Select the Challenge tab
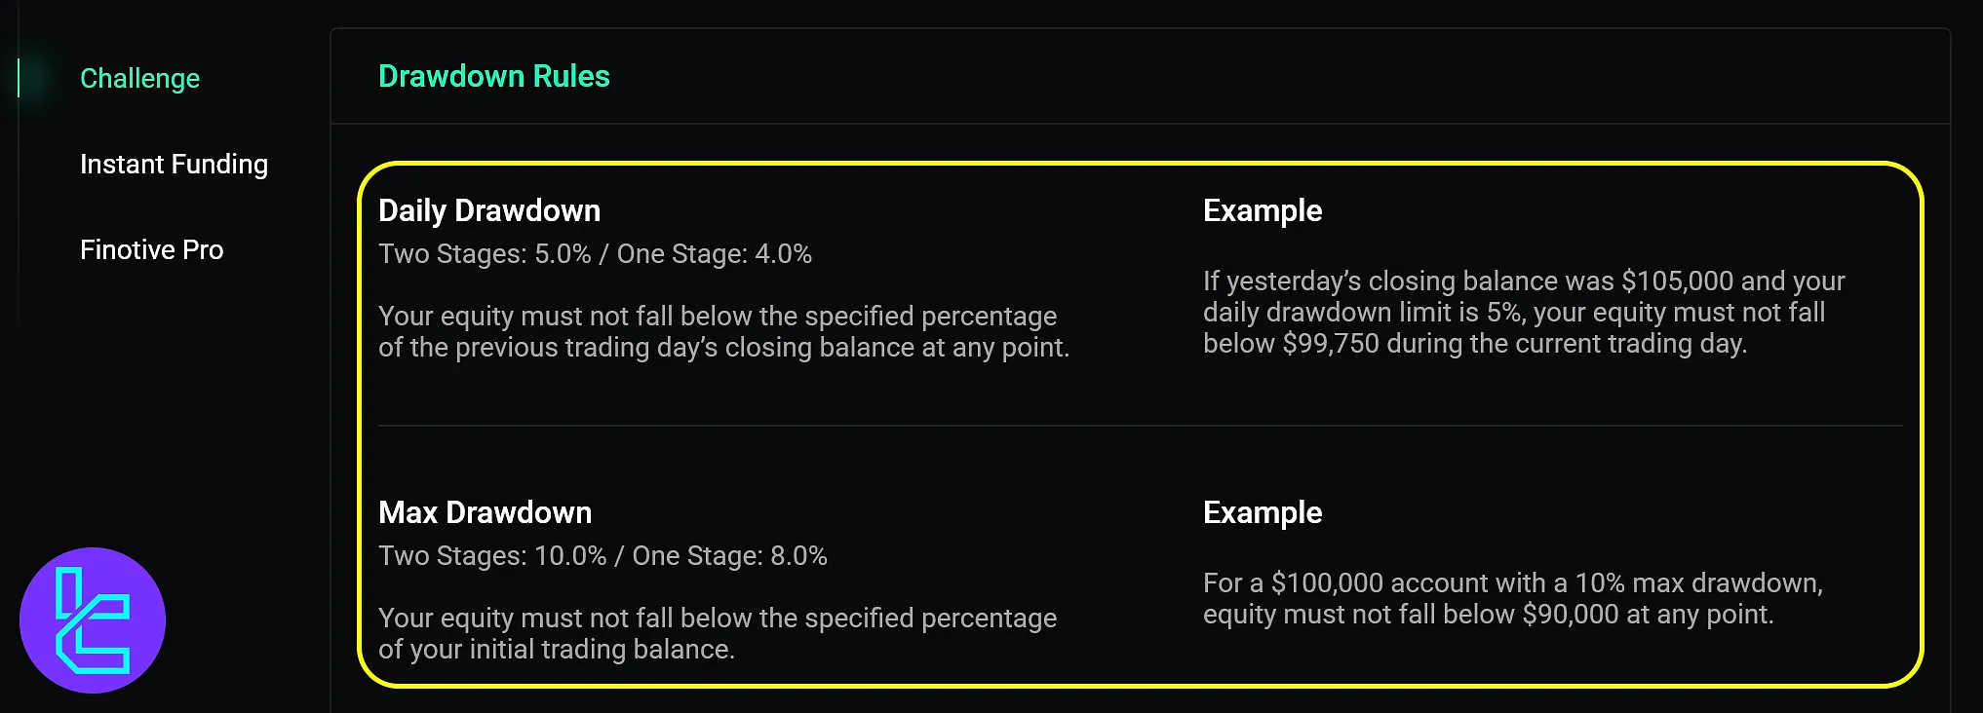The image size is (1983, 713). pos(139,78)
